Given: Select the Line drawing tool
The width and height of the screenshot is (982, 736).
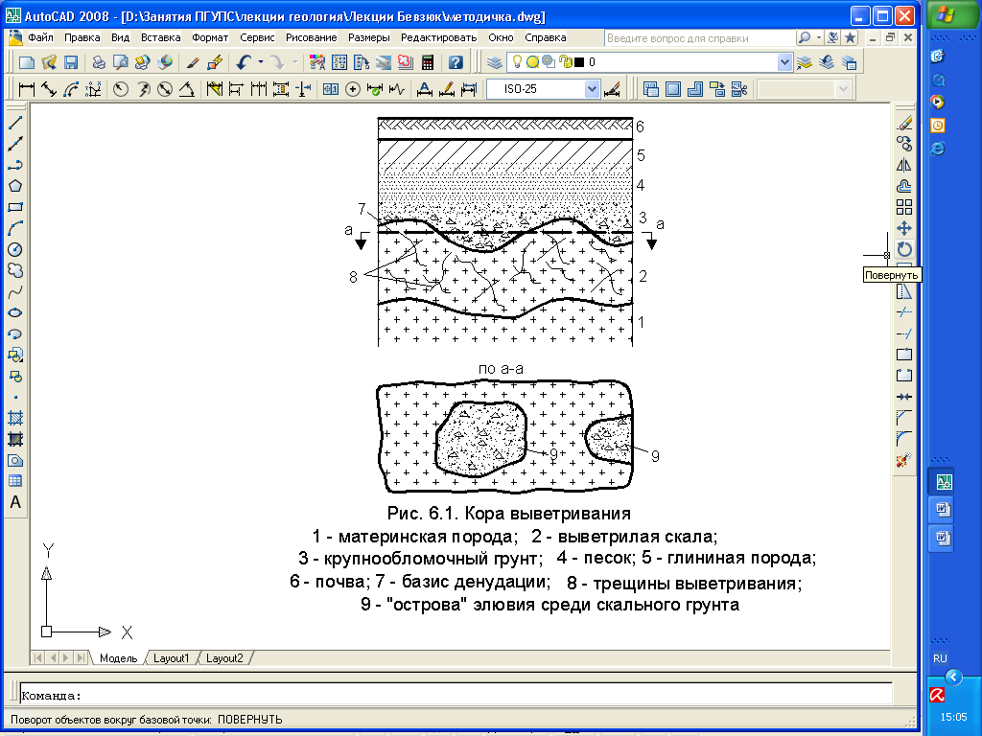Looking at the screenshot, I should (15, 123).
